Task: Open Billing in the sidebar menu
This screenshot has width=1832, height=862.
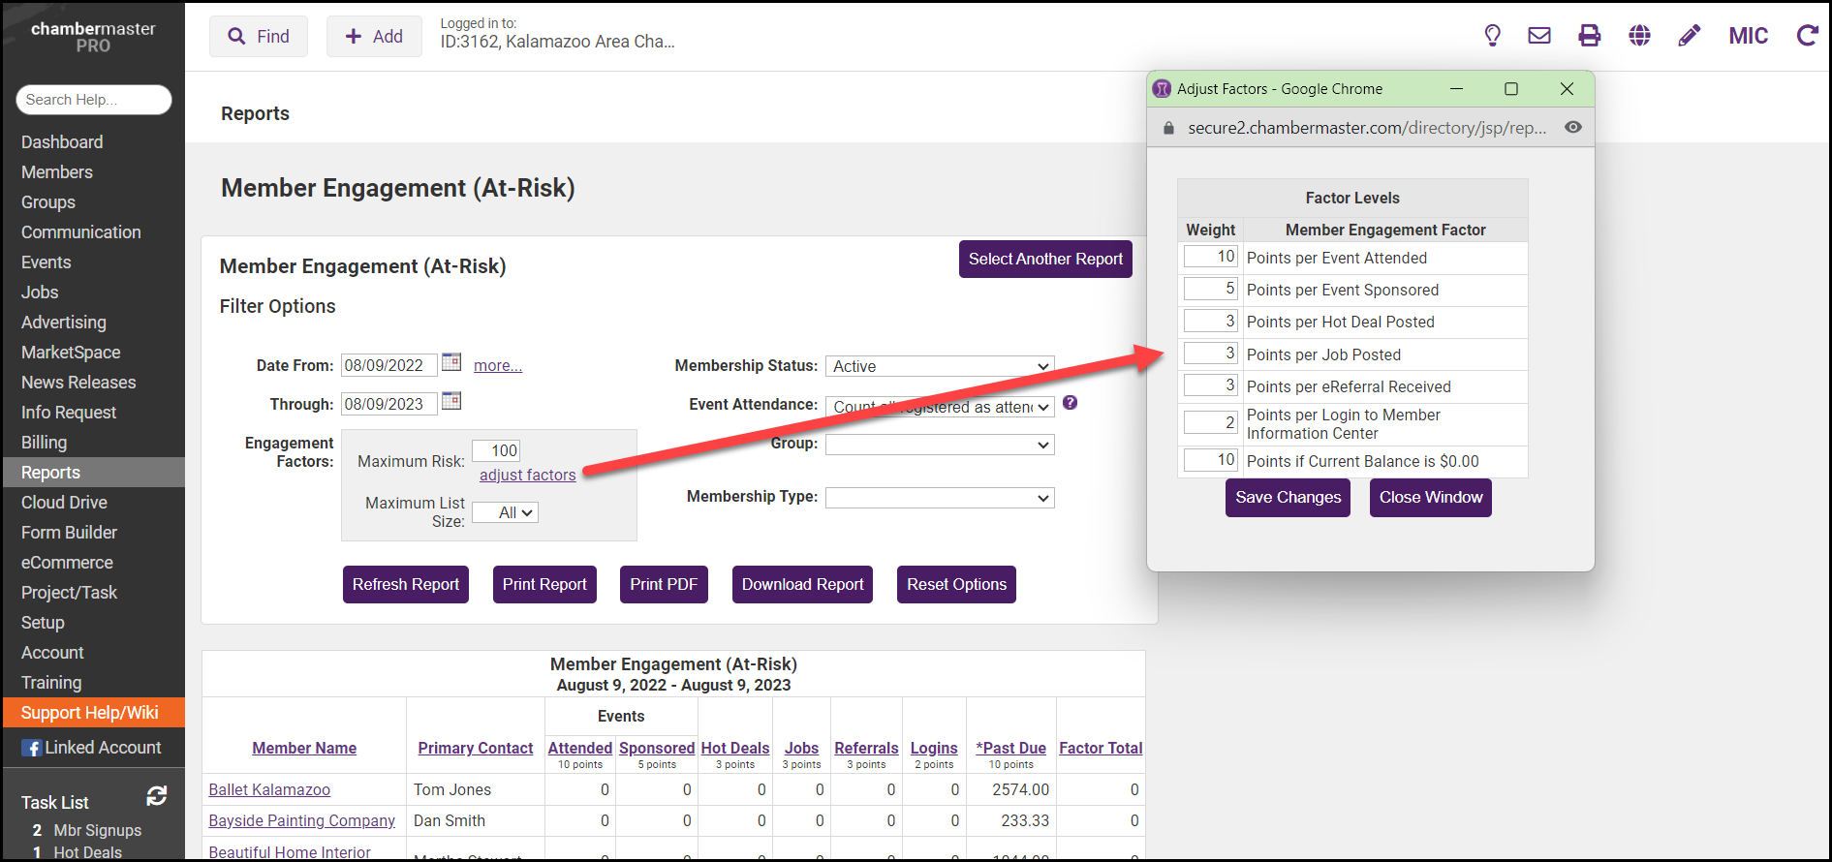Action: [45, 443]
